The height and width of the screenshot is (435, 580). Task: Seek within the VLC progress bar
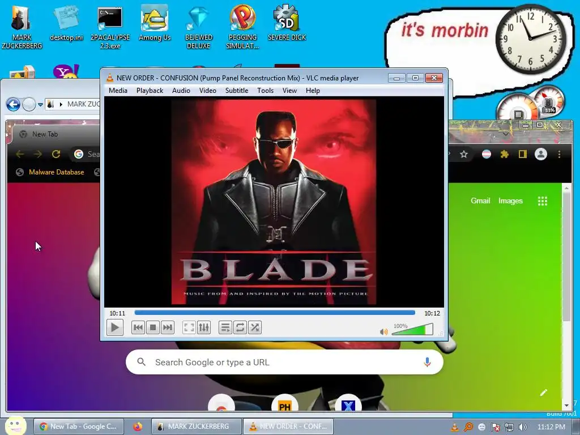275,313
